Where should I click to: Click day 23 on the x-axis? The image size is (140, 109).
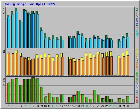pyautogui.click(x=98, y=106)
